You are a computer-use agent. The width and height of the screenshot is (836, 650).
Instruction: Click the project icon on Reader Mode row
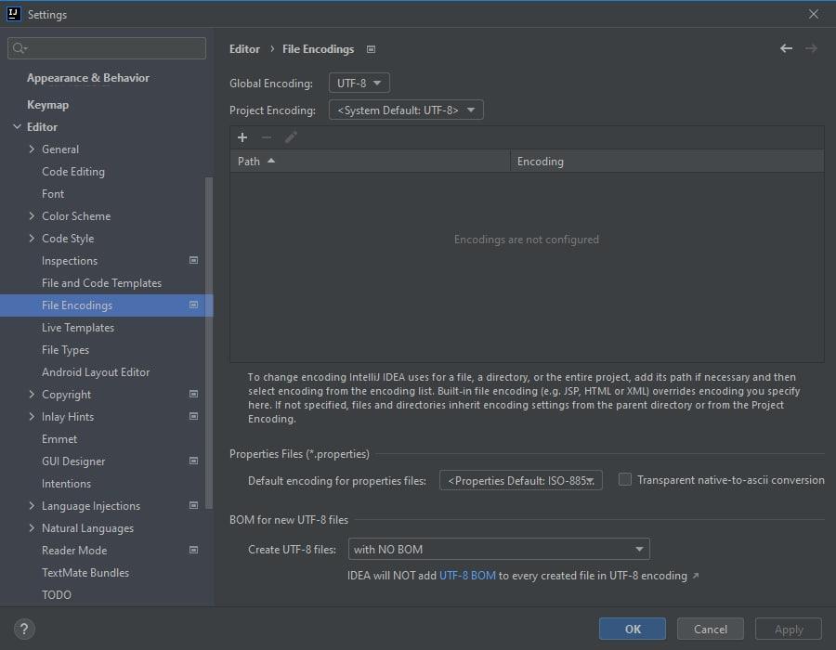193,550
